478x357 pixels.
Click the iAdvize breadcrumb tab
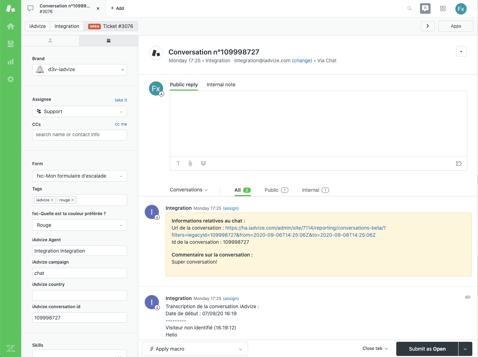(x=38, y=26)
